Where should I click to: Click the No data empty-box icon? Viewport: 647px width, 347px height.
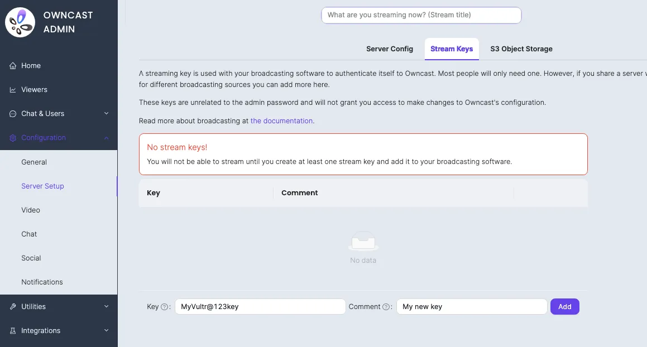363,242
